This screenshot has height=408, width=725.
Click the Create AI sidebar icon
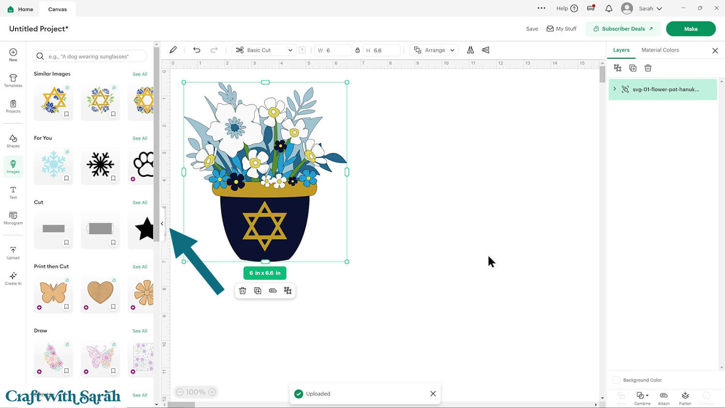(x=13, y=278)
